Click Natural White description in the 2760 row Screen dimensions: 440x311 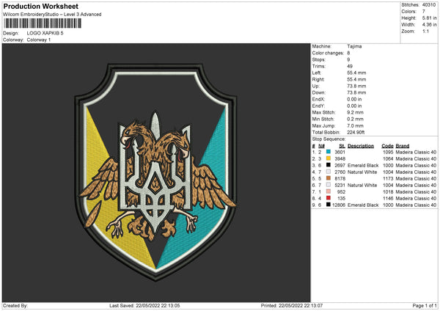point(362,172)
